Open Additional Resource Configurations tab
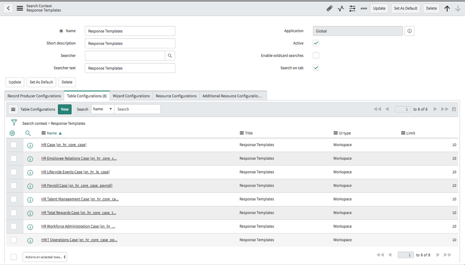The width and height of the screenshot is (465, 265). 233,96
